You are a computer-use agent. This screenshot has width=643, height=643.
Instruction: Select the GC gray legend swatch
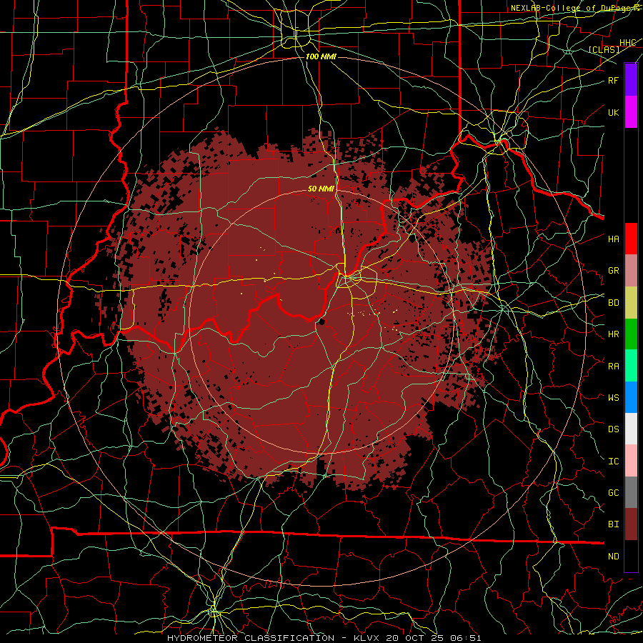(631, 492)
